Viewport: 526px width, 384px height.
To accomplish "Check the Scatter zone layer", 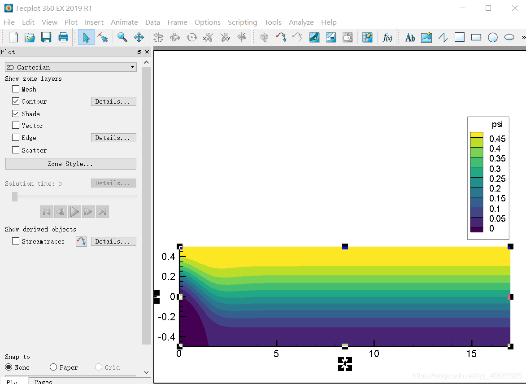I will click(15, 150).
